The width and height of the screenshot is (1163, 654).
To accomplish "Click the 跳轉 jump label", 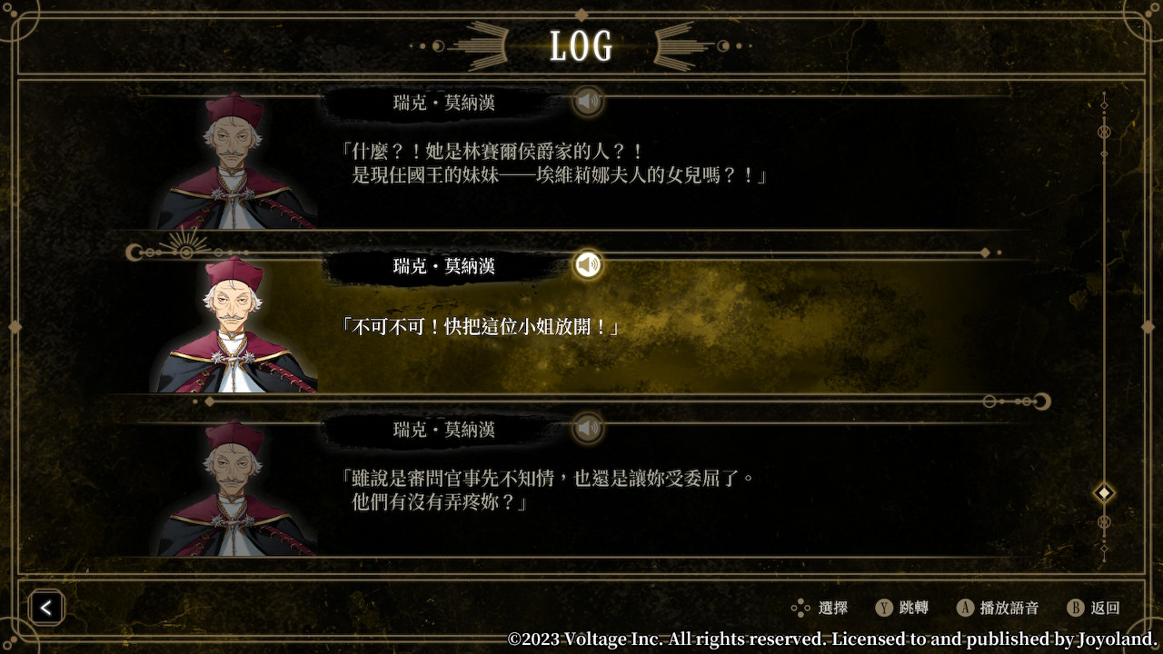I will pos(914,608).
